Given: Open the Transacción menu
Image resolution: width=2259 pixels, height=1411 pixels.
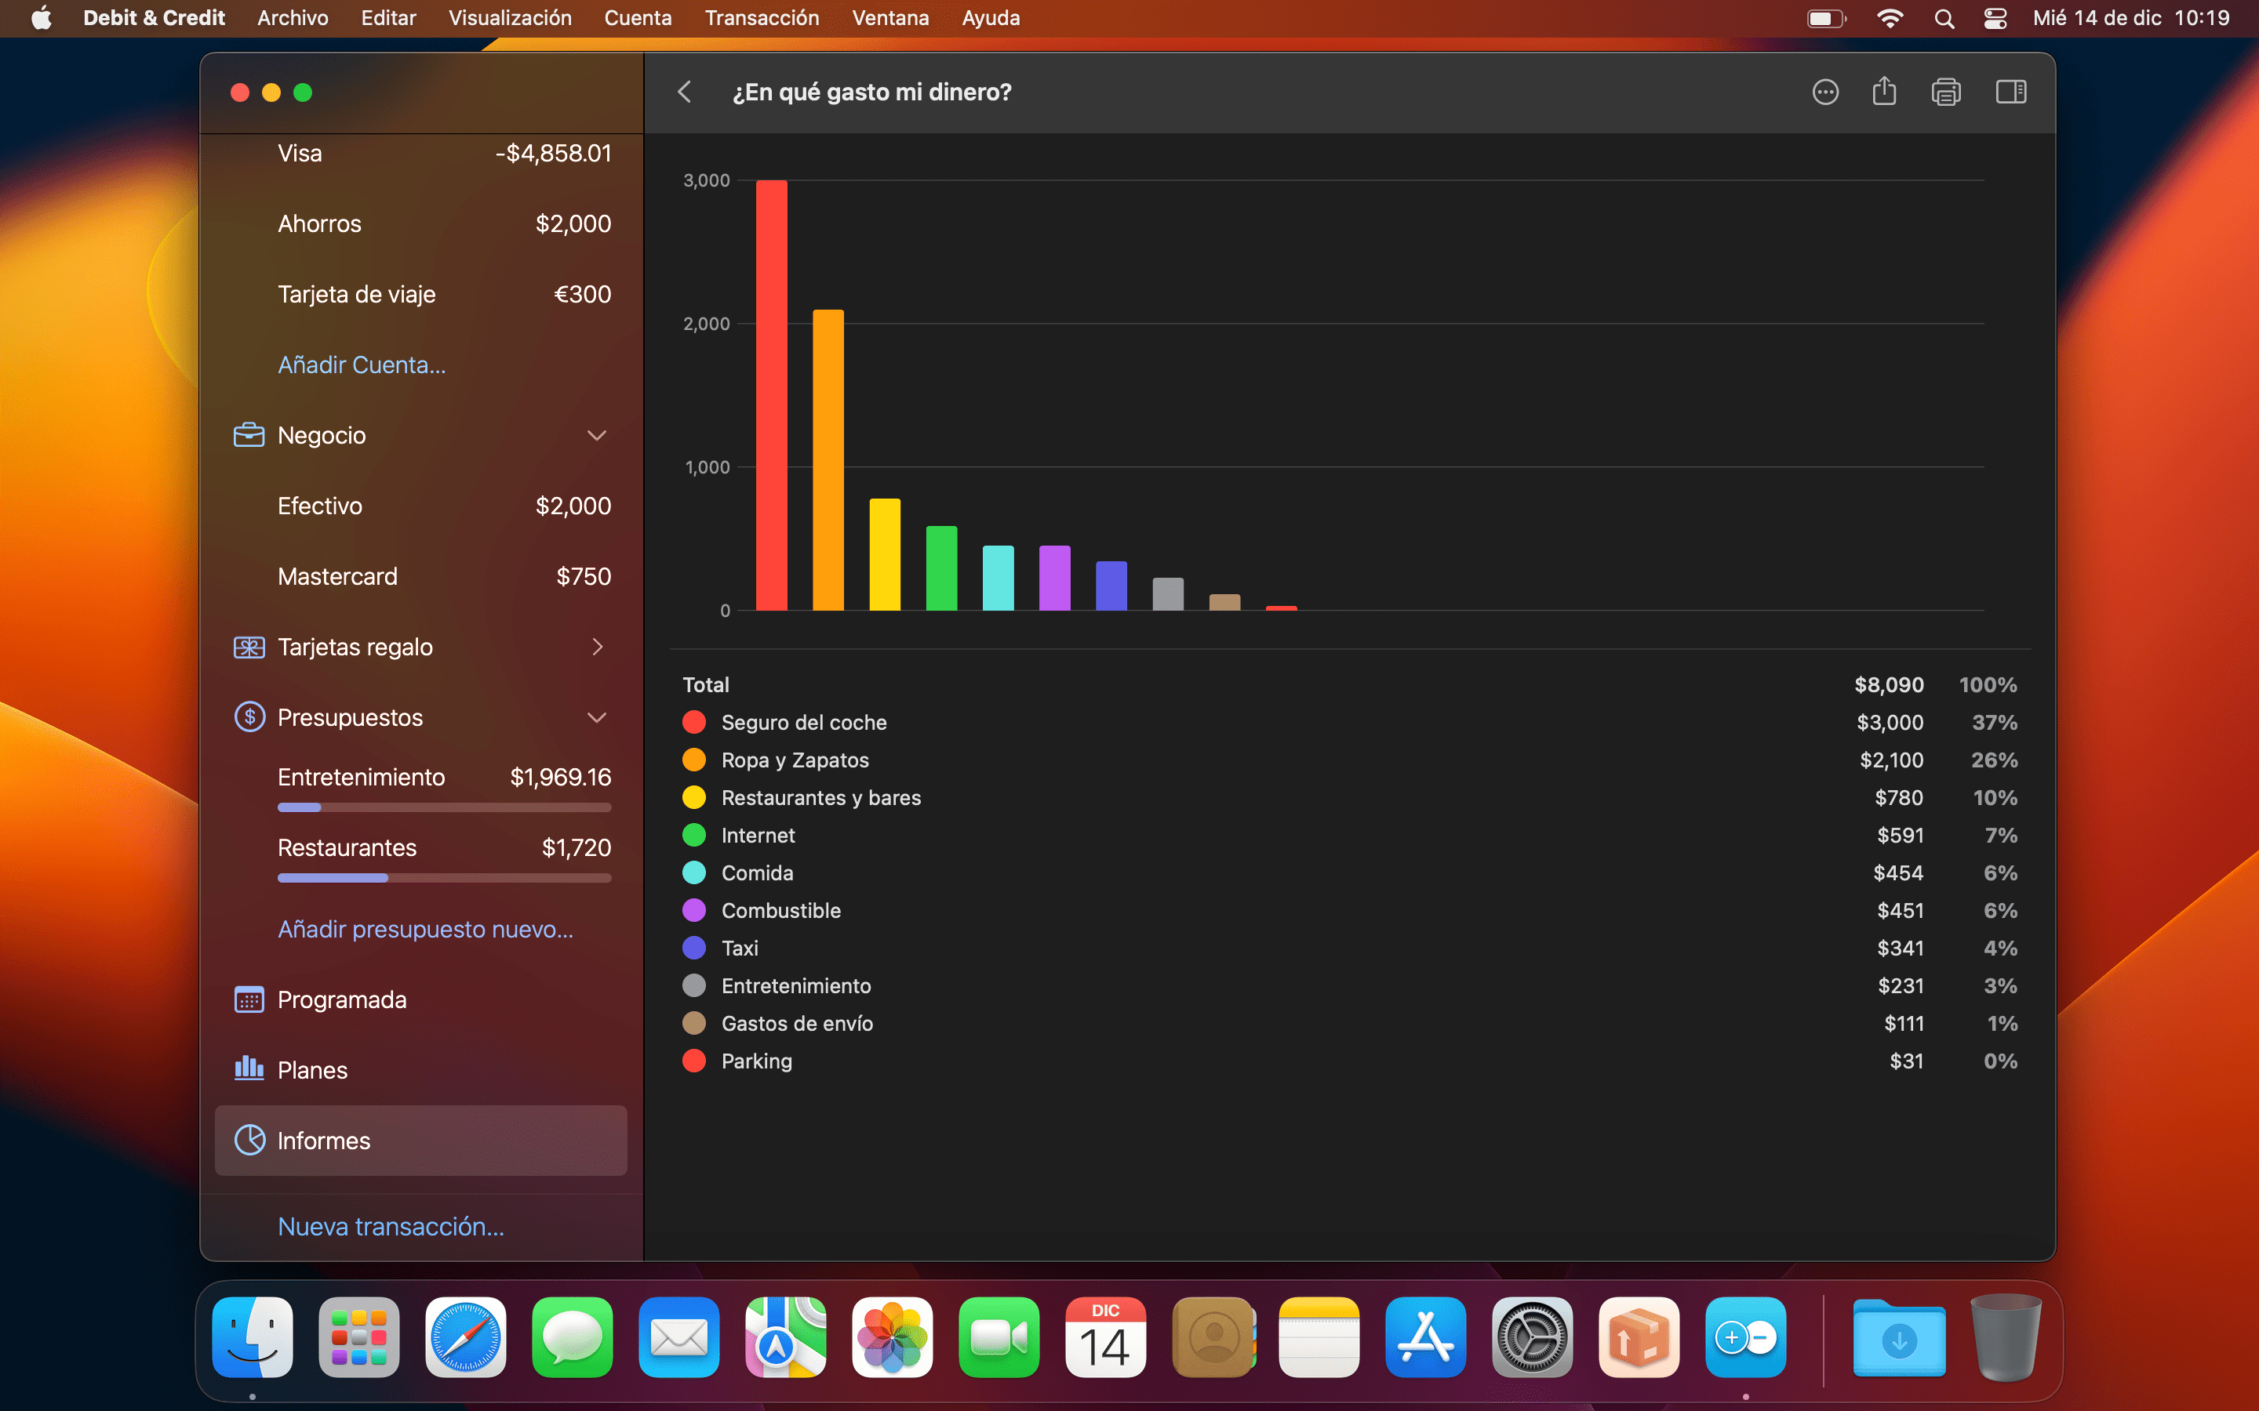Looking at the screenshot, I should tap(762, 18).
